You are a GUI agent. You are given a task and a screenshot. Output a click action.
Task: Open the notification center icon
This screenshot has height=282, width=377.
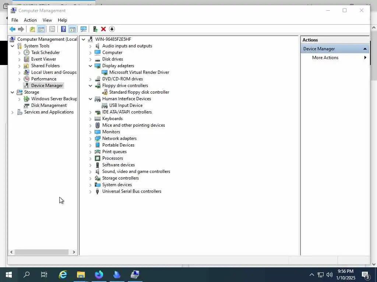point(366,275)
